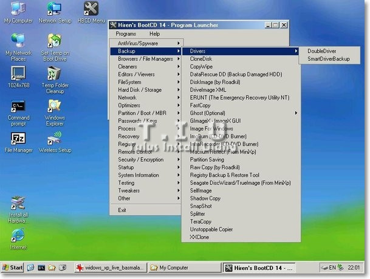The image size is (370, 279).
Task: Open the My Network Places desktop icon
Action: click(18, 47)
